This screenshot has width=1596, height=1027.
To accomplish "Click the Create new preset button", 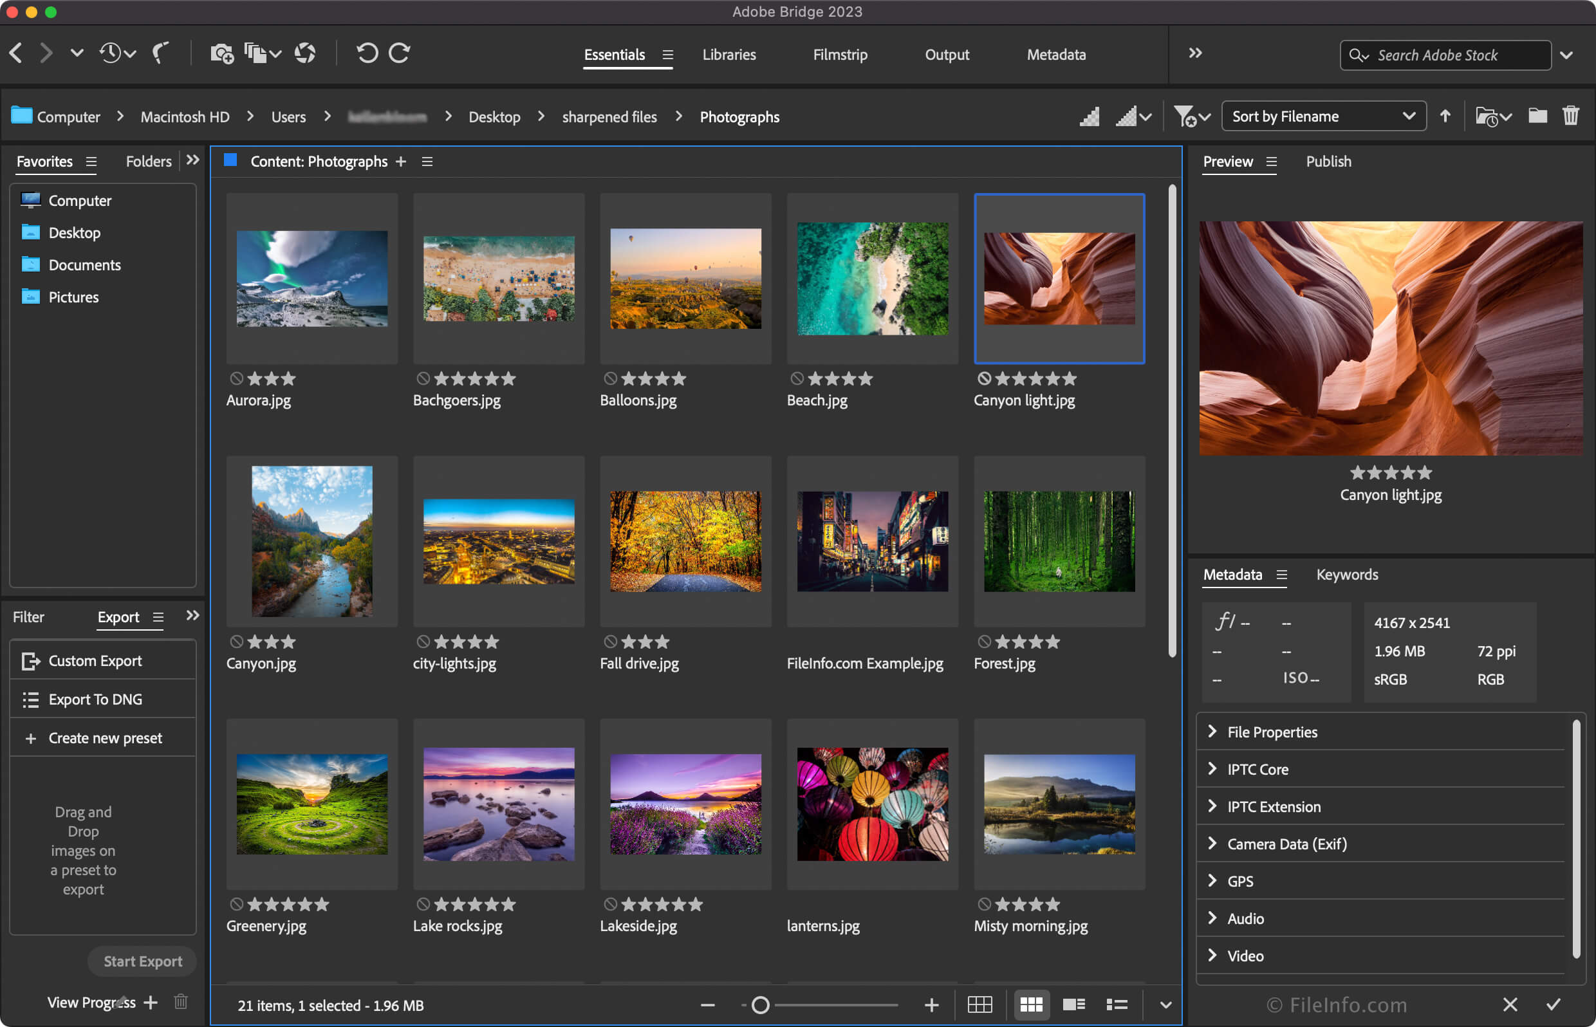I will pos(105,736).
